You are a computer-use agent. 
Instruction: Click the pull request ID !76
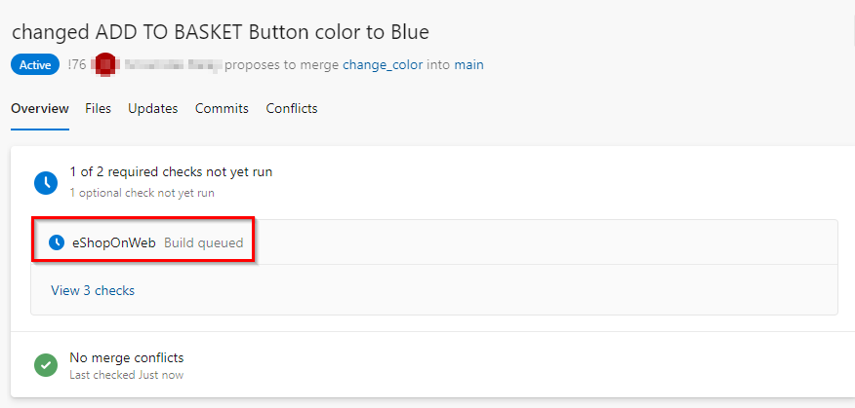(77, 64)
